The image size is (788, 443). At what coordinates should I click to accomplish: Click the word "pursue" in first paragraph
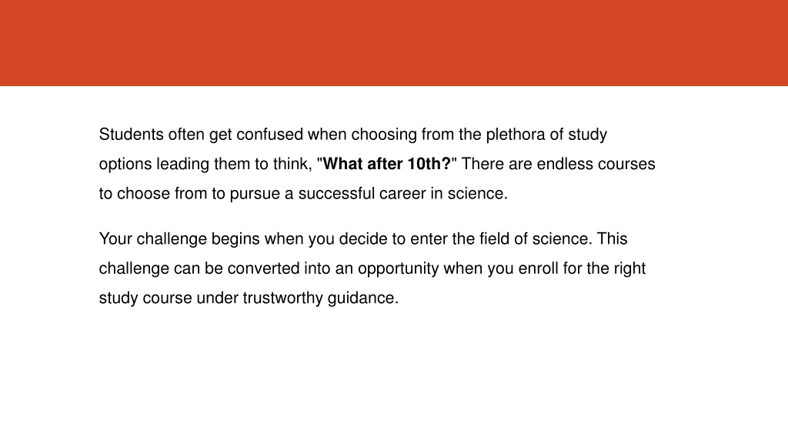tap(255, 193)
